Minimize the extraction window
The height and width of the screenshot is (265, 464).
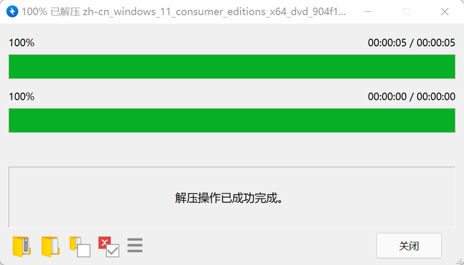[x=368, y=12]
